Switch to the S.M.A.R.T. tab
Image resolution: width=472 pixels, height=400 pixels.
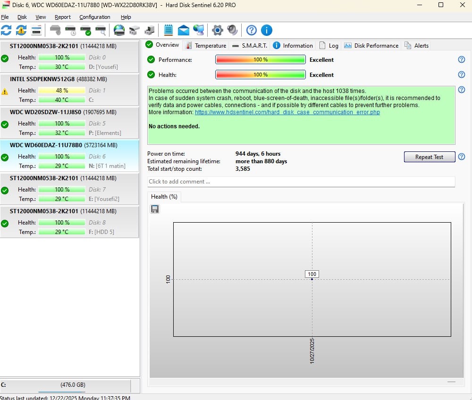(x=250, y=46)
